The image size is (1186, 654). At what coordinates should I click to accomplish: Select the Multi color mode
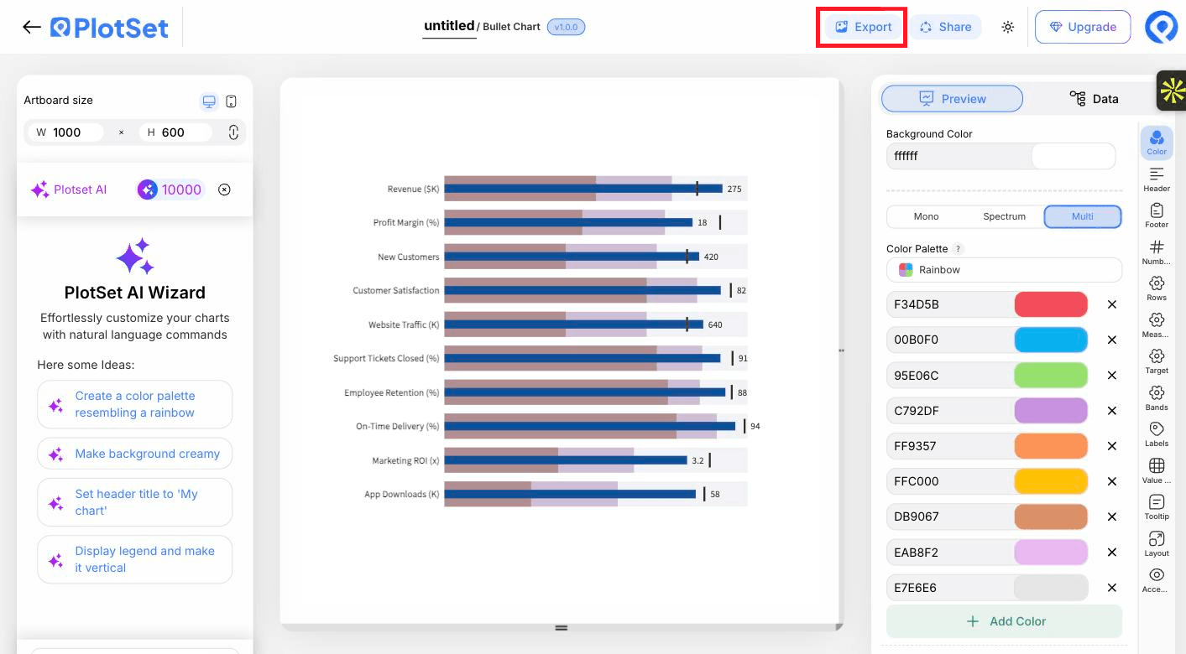pos(1083,216)
